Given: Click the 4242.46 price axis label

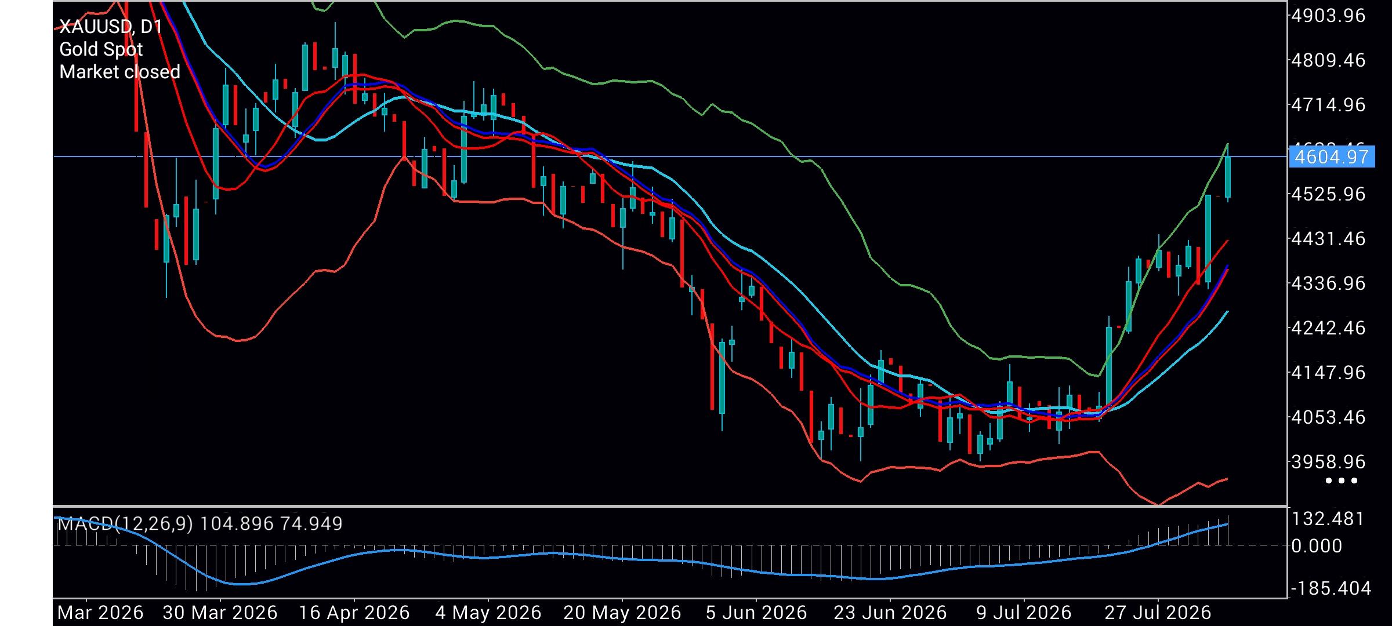Looking at the screenshot, I should click(x=1328, y=327).
